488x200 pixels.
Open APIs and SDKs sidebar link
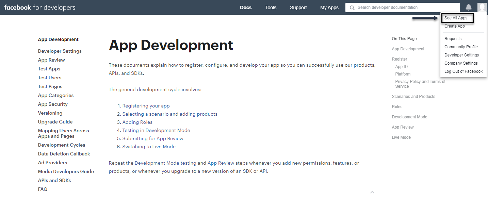pos(54,180)
